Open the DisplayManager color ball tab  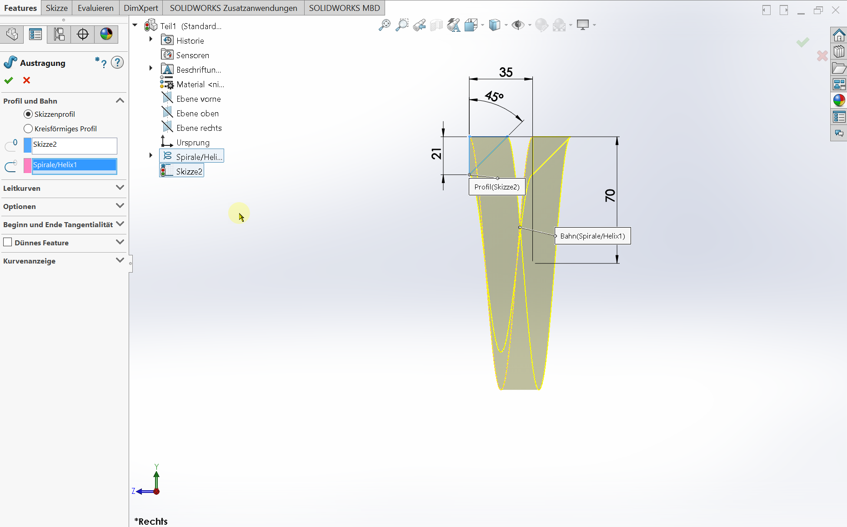tap(106, 34)
